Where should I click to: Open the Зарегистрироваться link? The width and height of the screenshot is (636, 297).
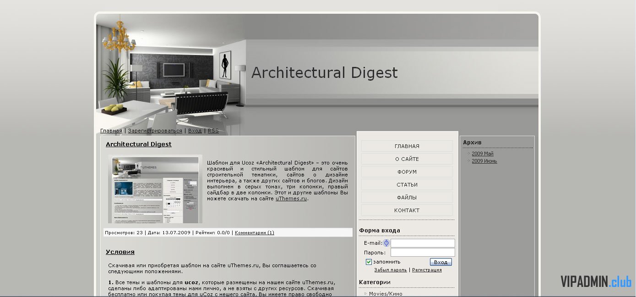[155, 131]
